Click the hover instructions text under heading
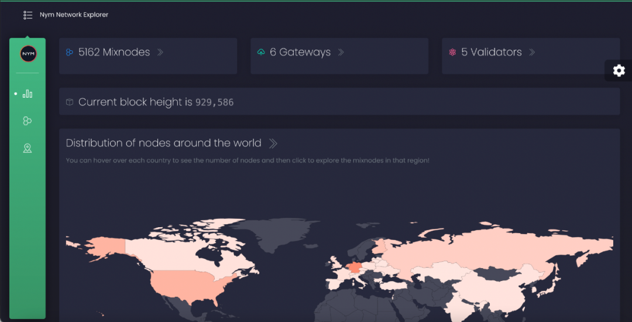The height and width of the screenshot is (322, 632). tap(248, 160)
